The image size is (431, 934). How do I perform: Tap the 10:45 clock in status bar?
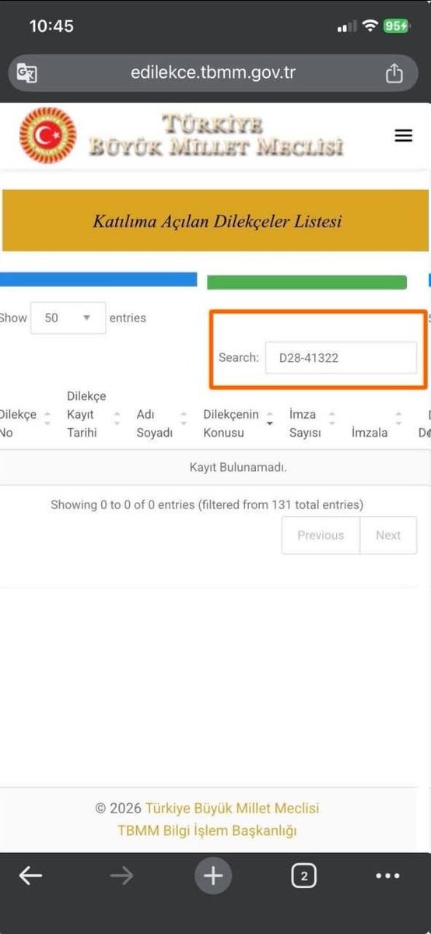point(51,26)
